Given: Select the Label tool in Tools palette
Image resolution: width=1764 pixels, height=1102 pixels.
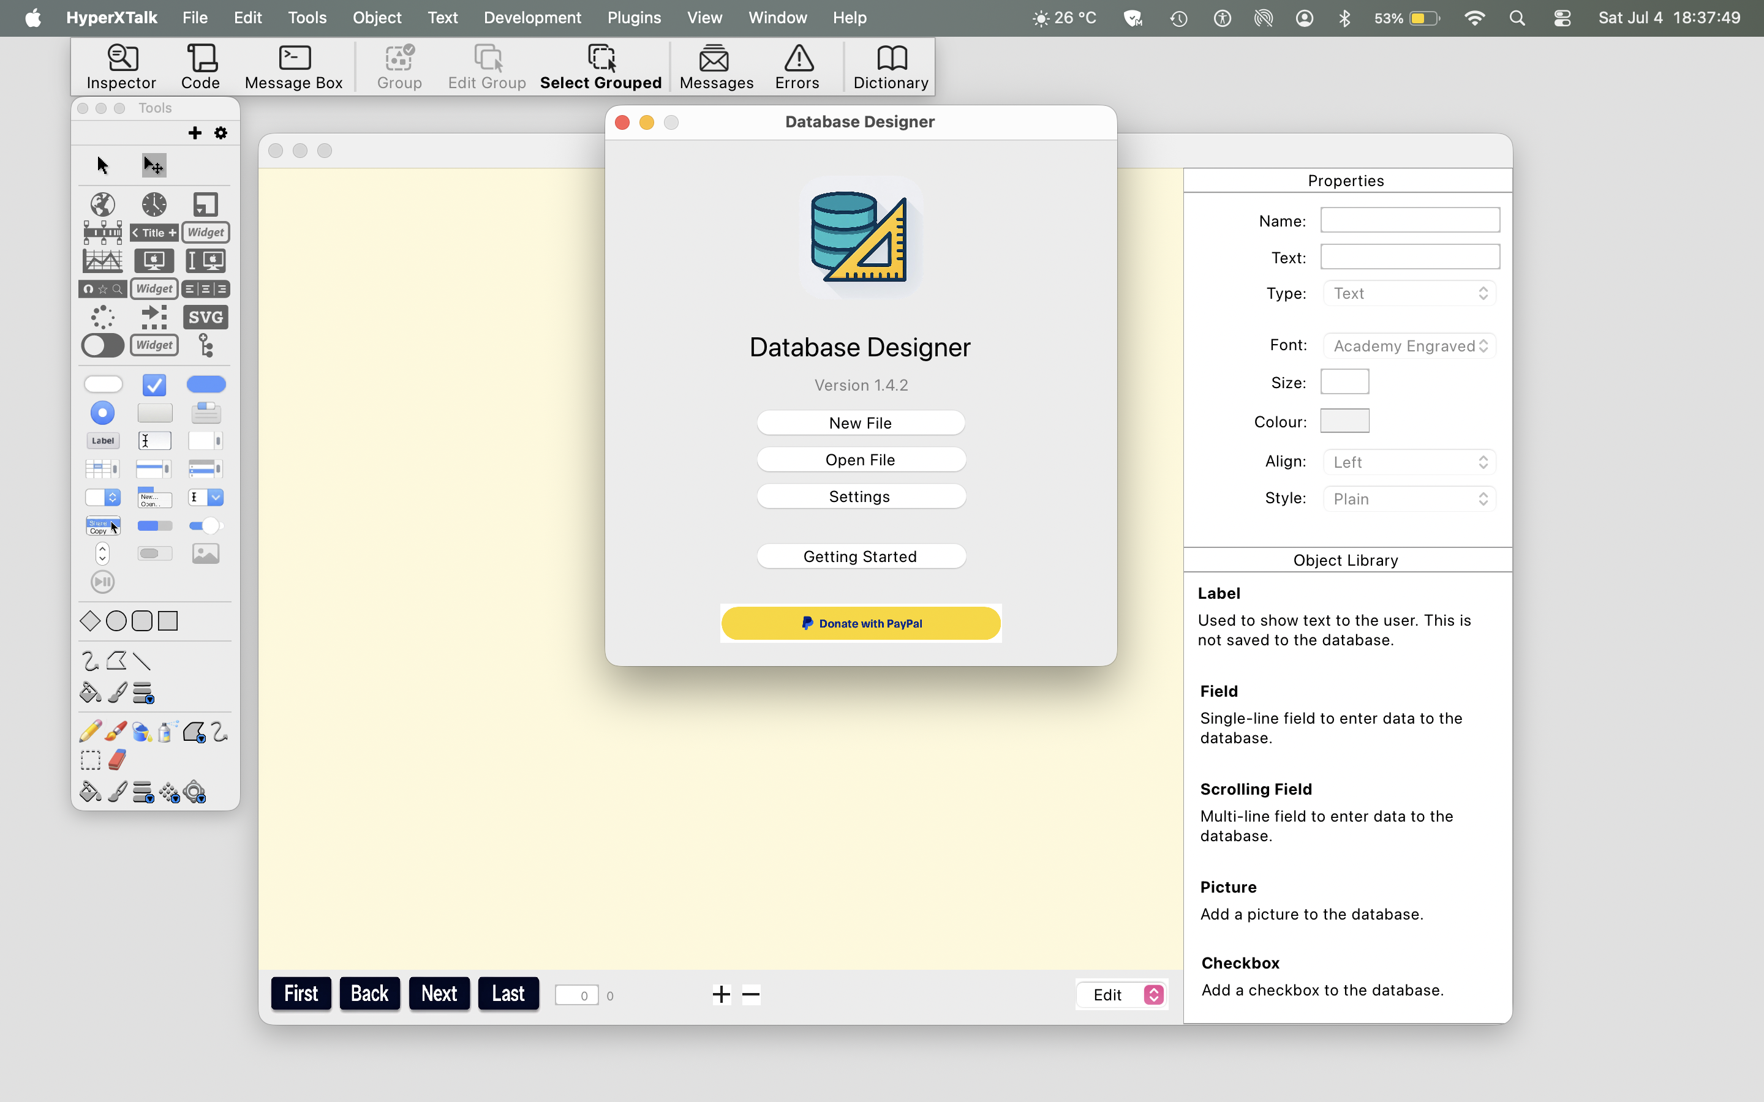Looking at the screenshot, I should pos(103,440).
